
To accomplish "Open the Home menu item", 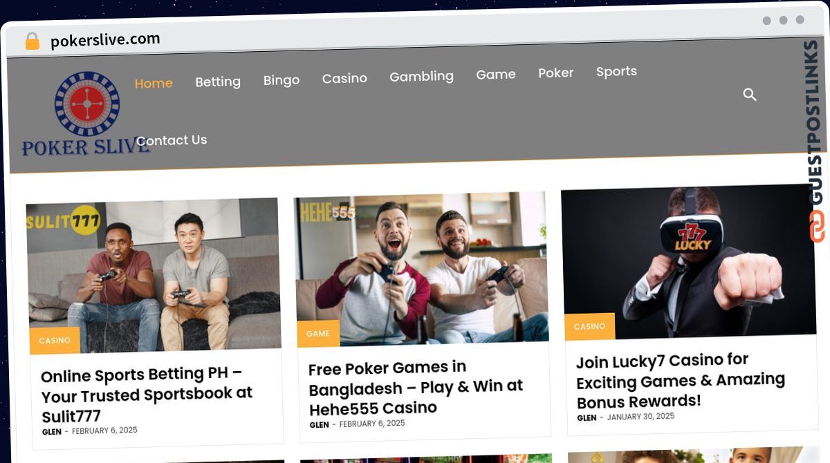I will pyautogui.click(x=154, y=83).
